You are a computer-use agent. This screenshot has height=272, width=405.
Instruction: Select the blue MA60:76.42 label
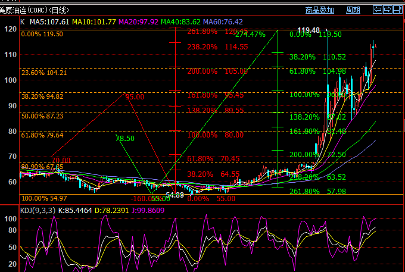[x=223, y=21]
